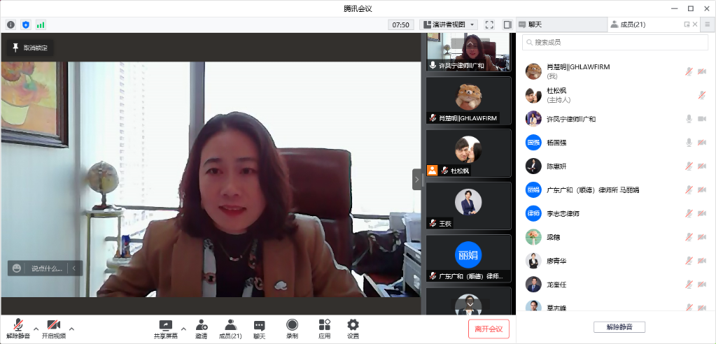Toggle the microphone icon for 杨国强
716x344 pixels.
(x=689, y=143)
